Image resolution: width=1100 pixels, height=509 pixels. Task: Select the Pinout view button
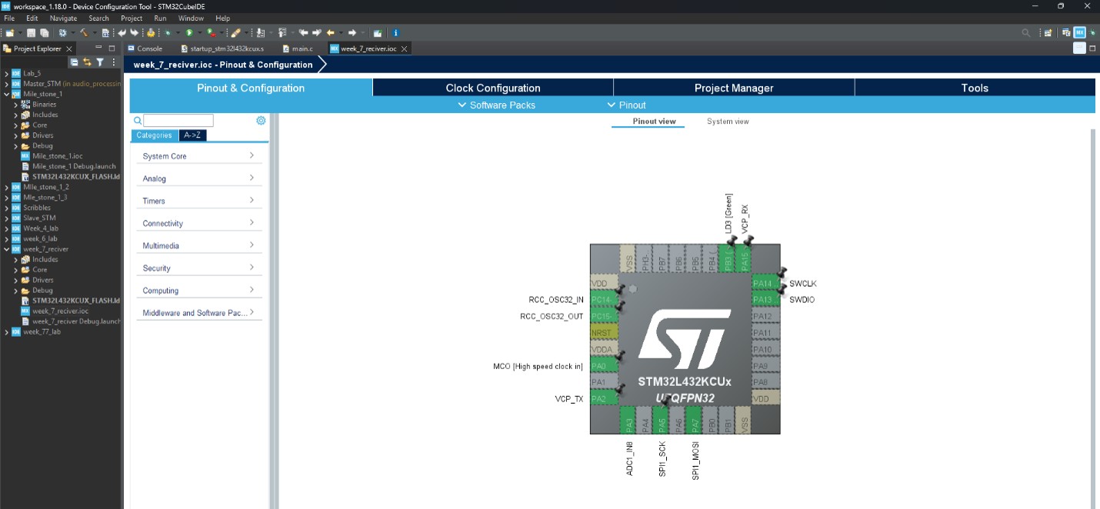[654, 121]
